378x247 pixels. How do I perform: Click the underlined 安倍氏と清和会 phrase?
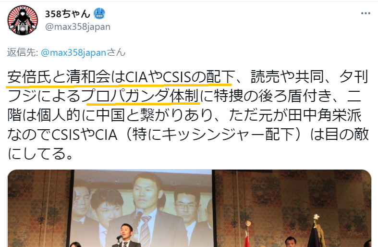(59, 77)
